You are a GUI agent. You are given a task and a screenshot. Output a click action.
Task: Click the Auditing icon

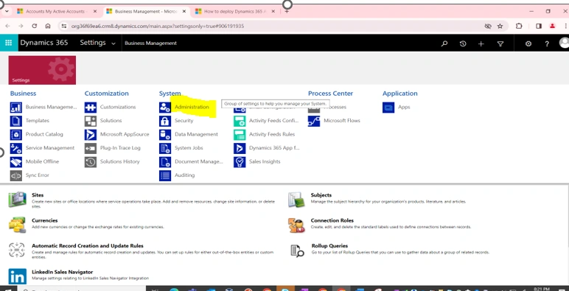click(165, 175)
